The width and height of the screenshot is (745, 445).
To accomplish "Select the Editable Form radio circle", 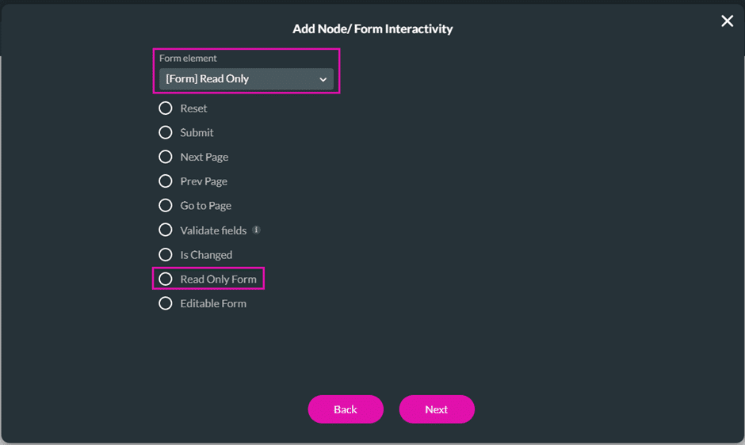I will pyautogui.click(x=166, y=303).
